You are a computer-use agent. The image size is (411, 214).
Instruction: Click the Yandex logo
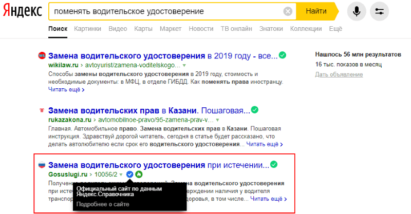pos(23,11)
